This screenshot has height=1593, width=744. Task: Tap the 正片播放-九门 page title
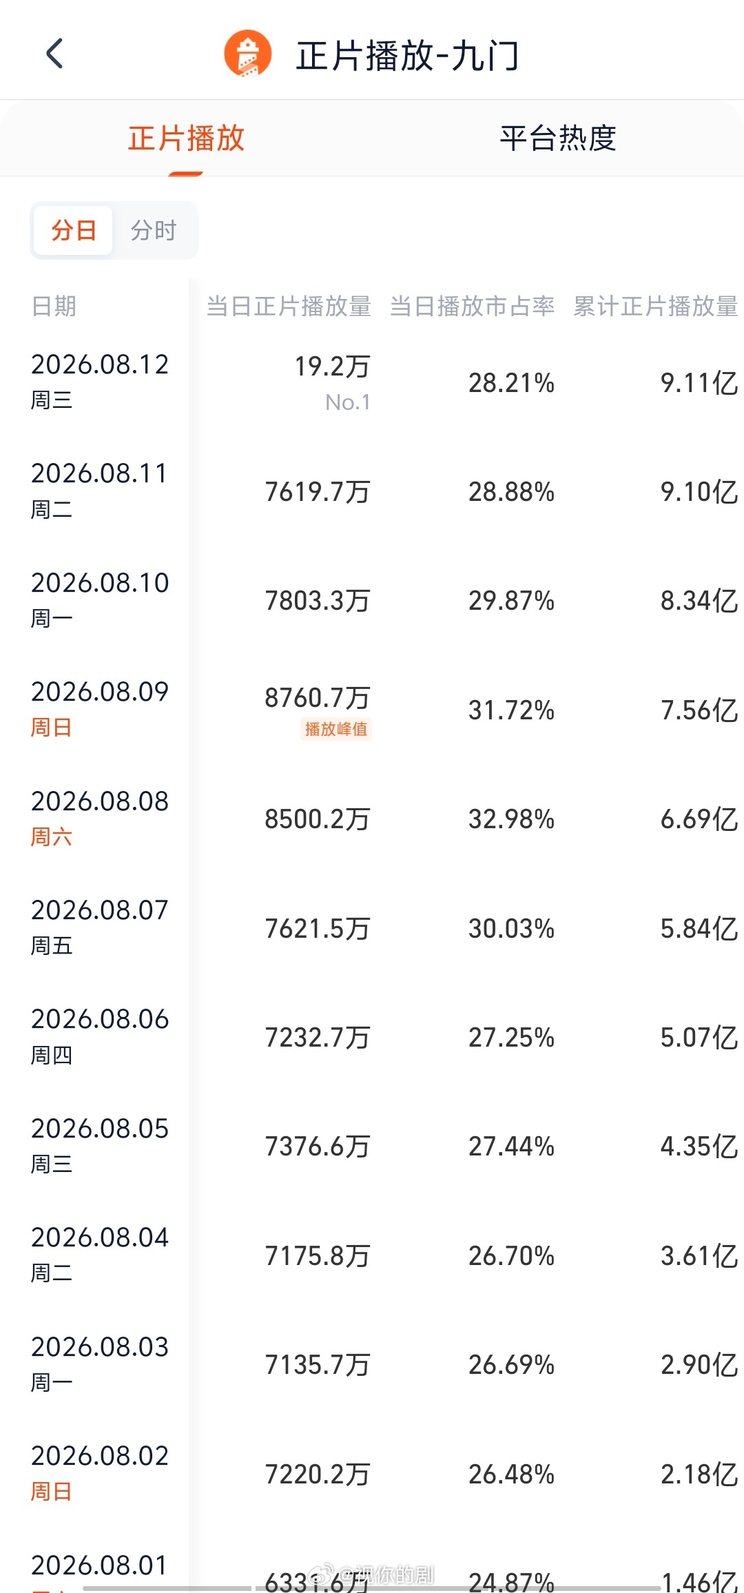coord(407,55)
